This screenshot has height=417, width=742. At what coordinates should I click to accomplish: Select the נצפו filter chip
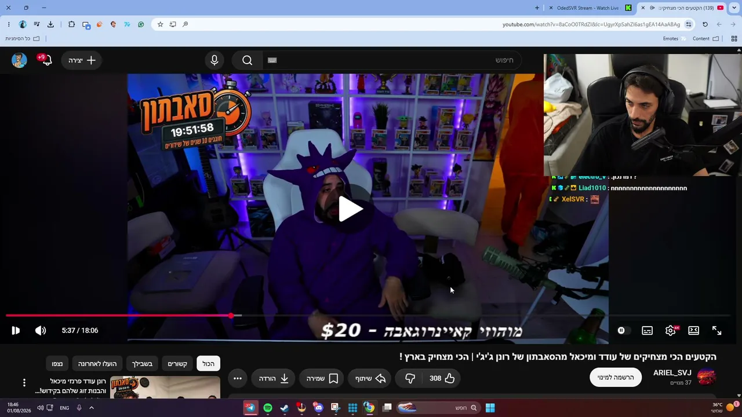click(x=57, y=364)
